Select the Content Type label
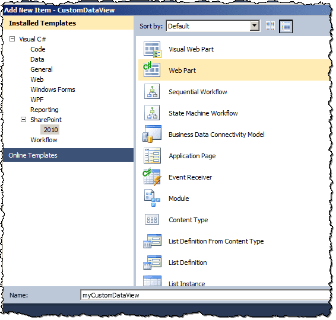Screen dimensions: 336x320 click(x=188, y=220)
